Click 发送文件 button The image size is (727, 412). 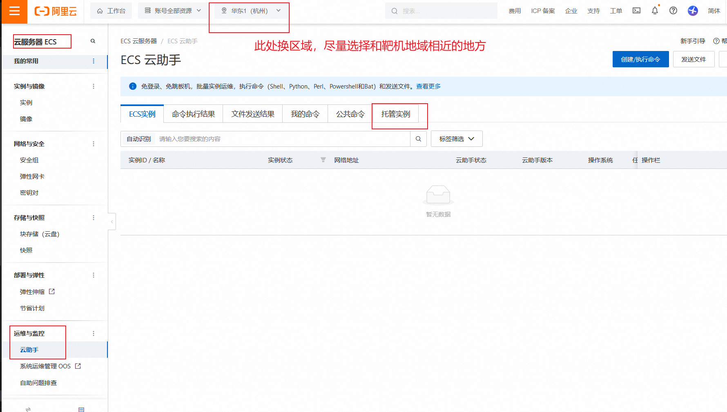tap(694, 59)
